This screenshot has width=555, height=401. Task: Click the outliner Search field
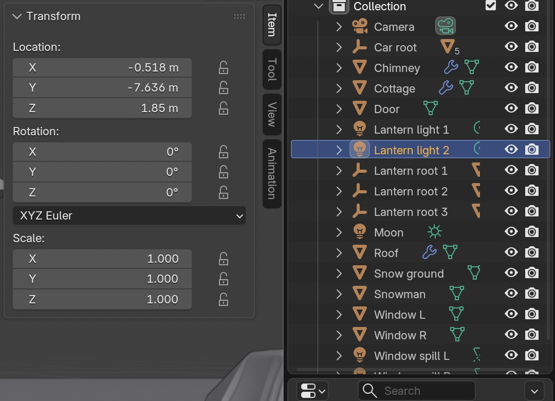(x=417, y=391)
